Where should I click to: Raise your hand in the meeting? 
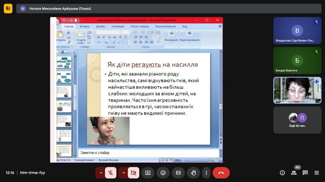193,173
